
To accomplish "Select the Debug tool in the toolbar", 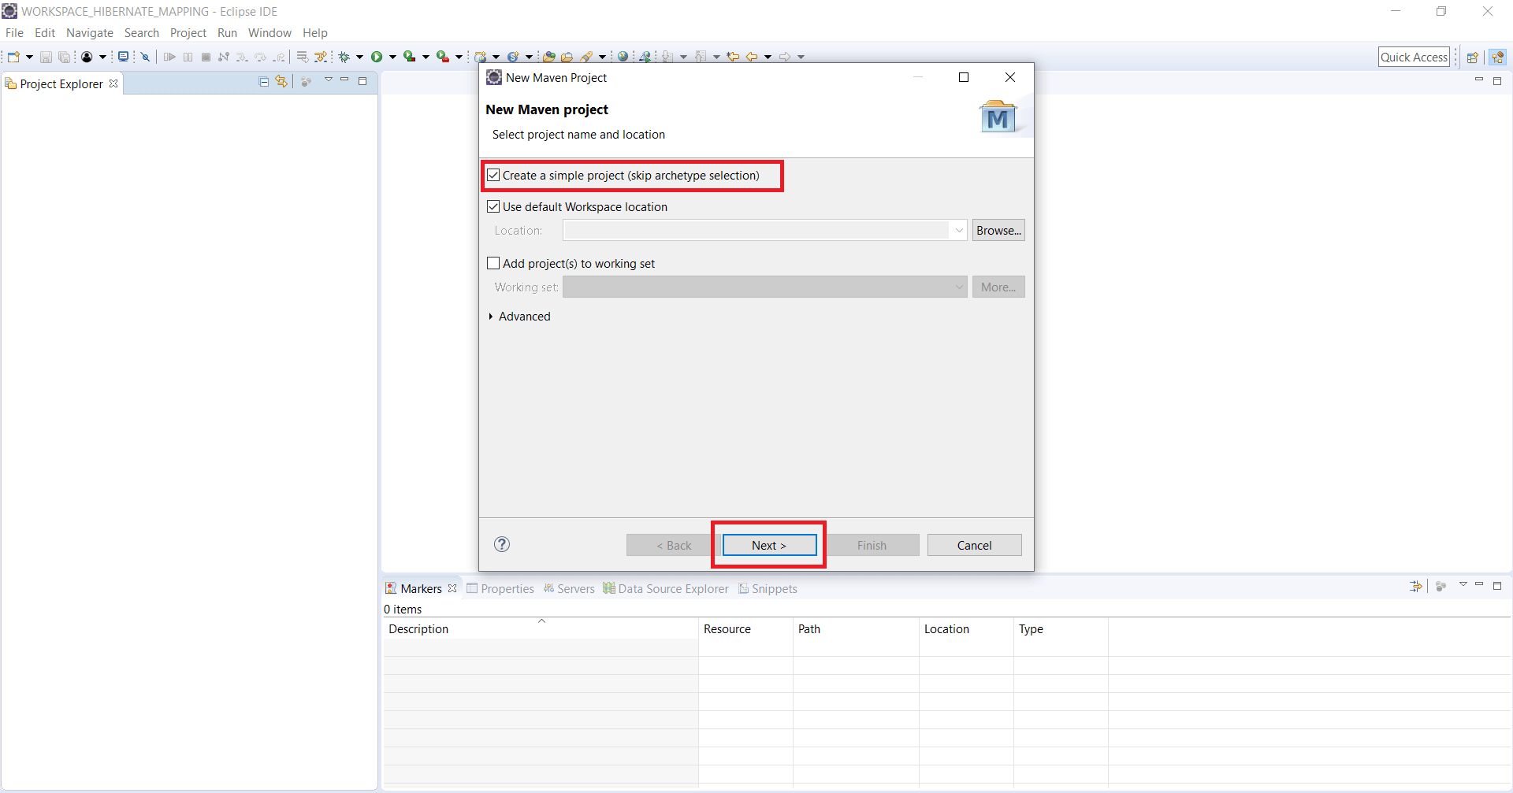I will (344, 56).
